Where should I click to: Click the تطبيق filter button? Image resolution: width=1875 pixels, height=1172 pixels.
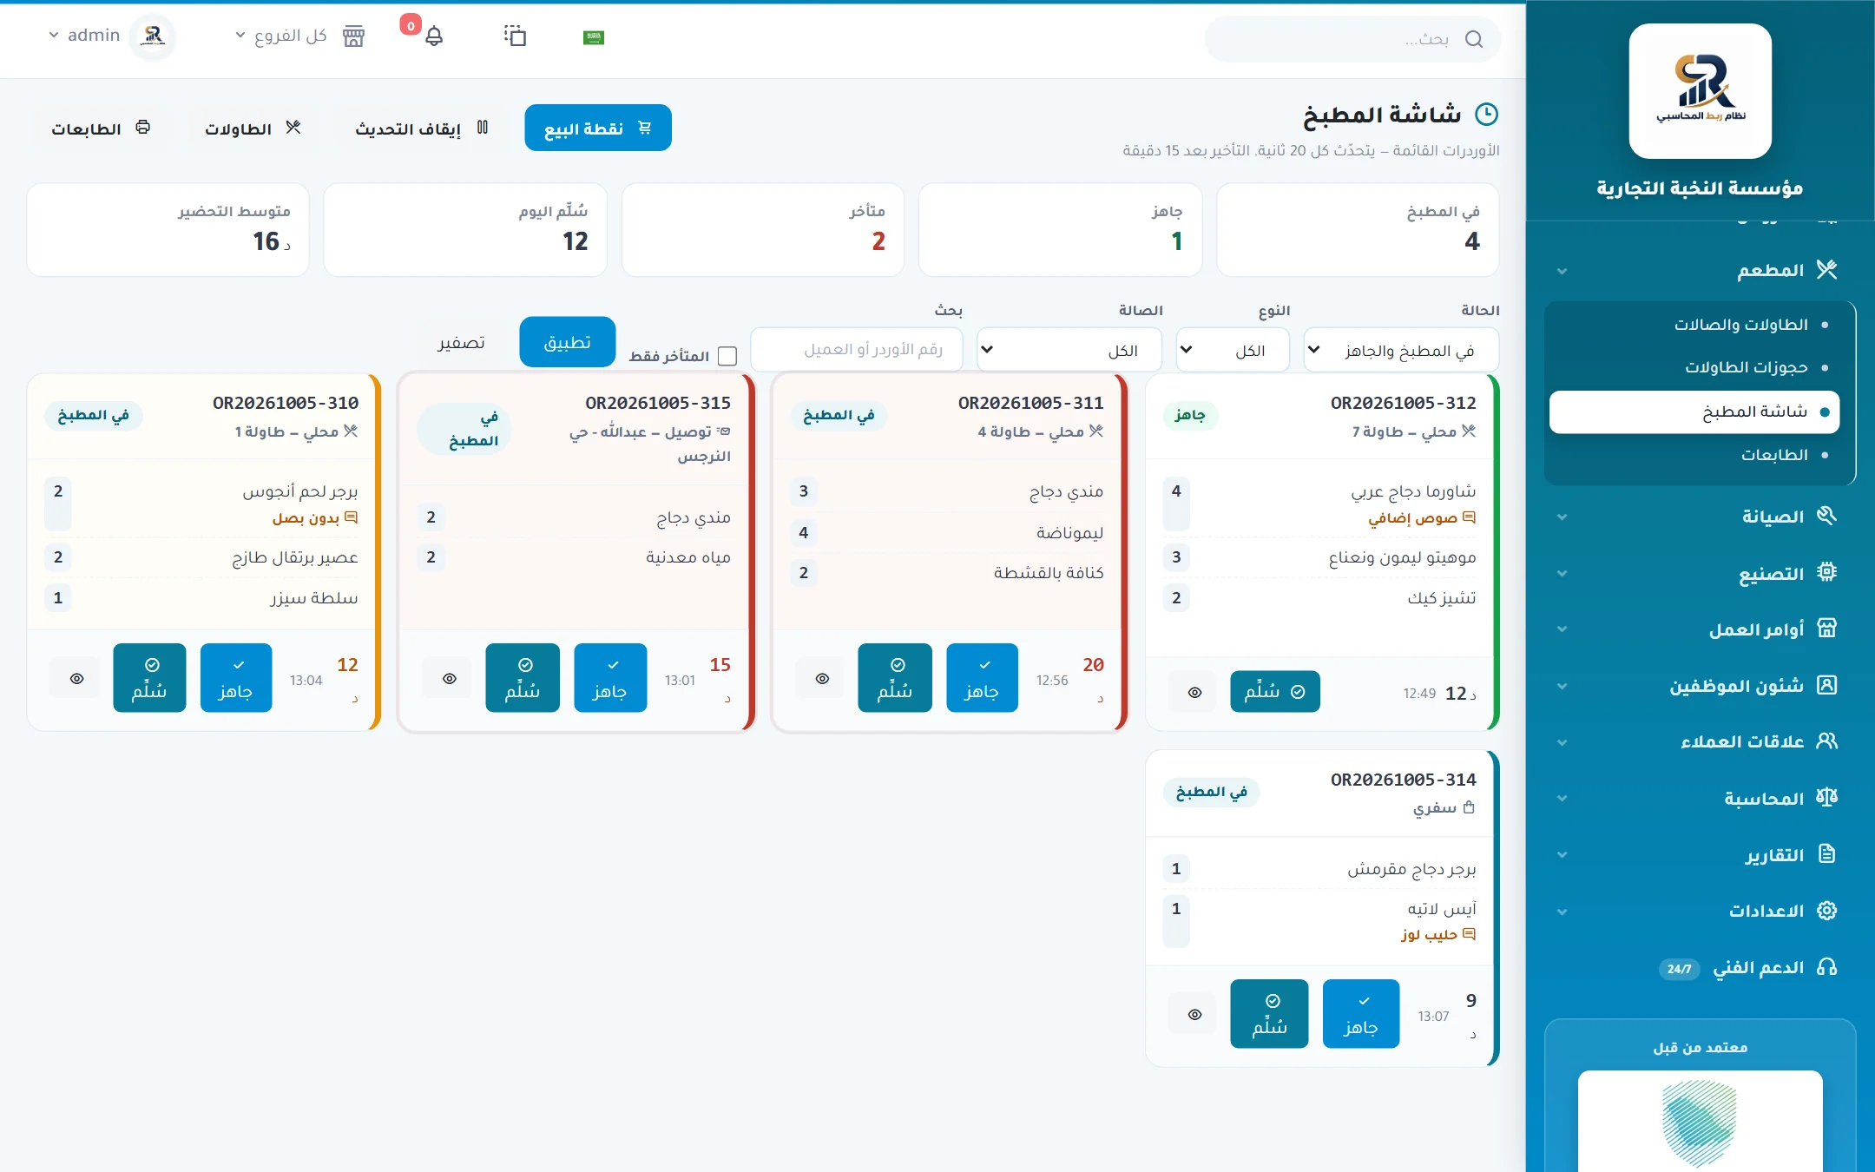568,342
